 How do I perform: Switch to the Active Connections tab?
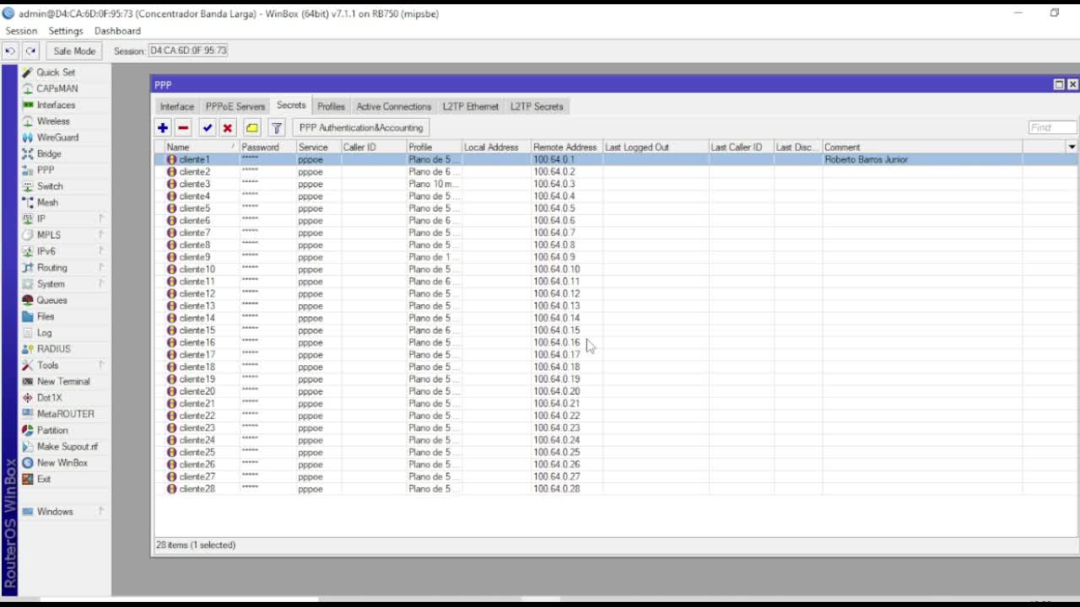click(x=393, y=106)
